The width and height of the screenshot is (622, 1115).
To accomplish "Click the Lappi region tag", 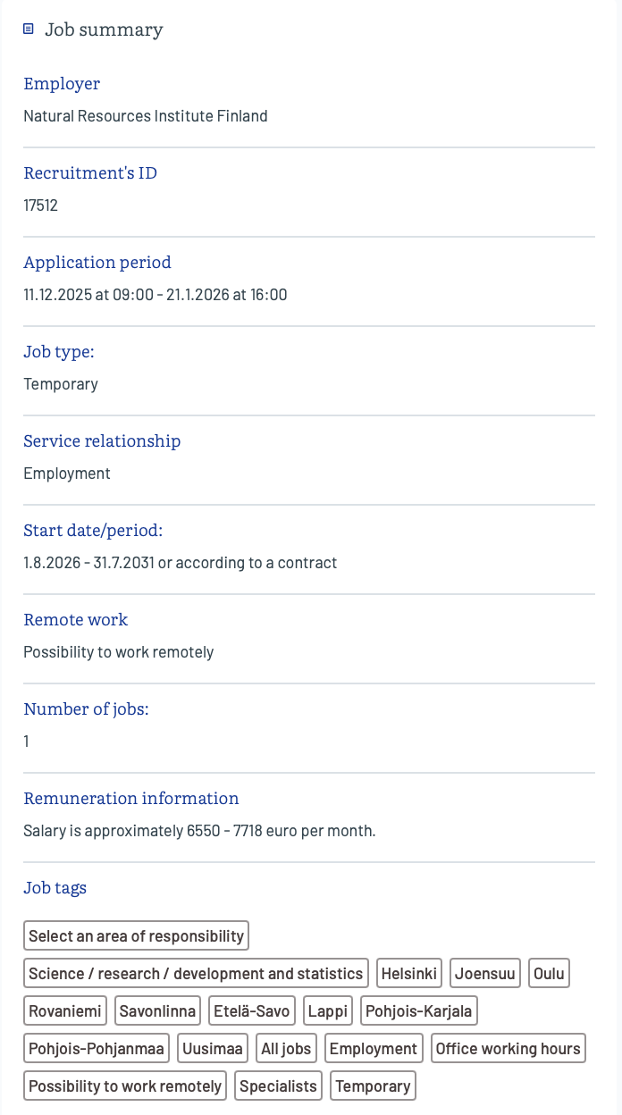I will (x=328, y=1011).
